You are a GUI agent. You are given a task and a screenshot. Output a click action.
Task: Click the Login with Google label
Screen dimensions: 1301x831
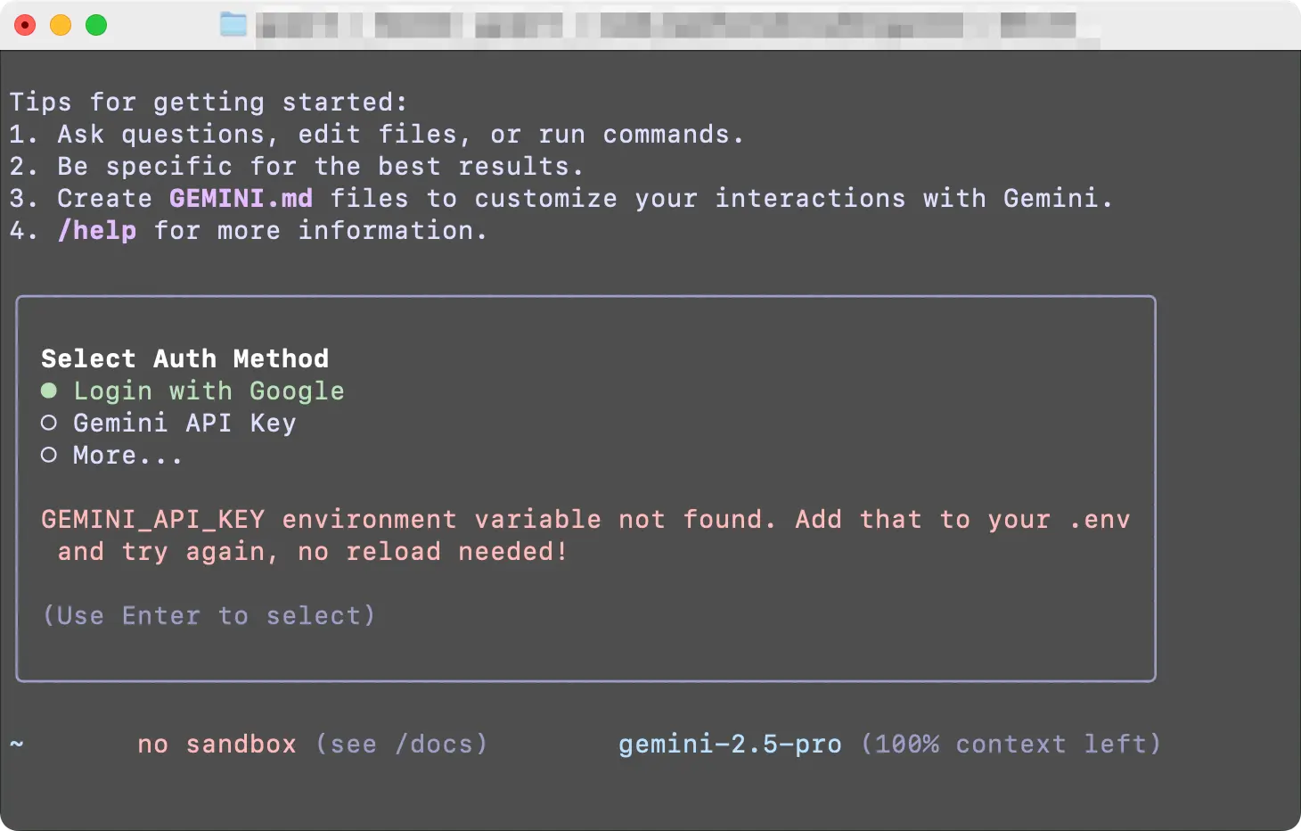[x=209, y=391]
